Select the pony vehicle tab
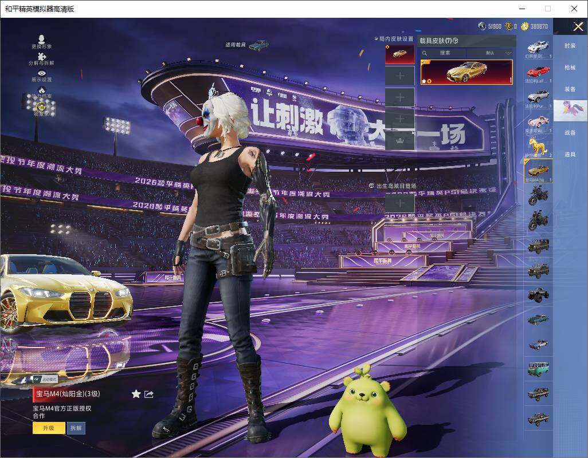This screenshot has height=458, width=588. (x=570, y=110)
